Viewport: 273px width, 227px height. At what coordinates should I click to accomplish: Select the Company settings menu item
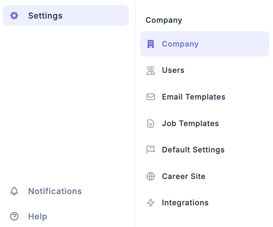point(180,44)
